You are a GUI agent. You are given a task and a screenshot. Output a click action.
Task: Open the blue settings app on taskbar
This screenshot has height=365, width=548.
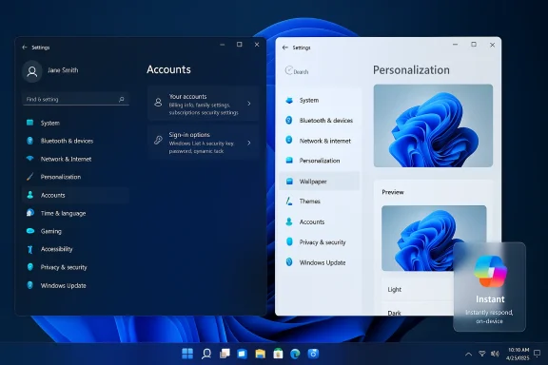click(x=313, y=354)
